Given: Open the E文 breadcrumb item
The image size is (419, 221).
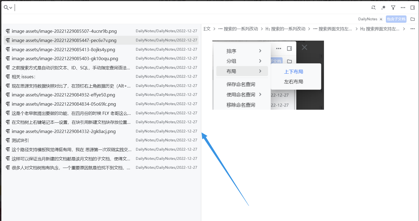Looking at the screenshot, I should [207, 29].
